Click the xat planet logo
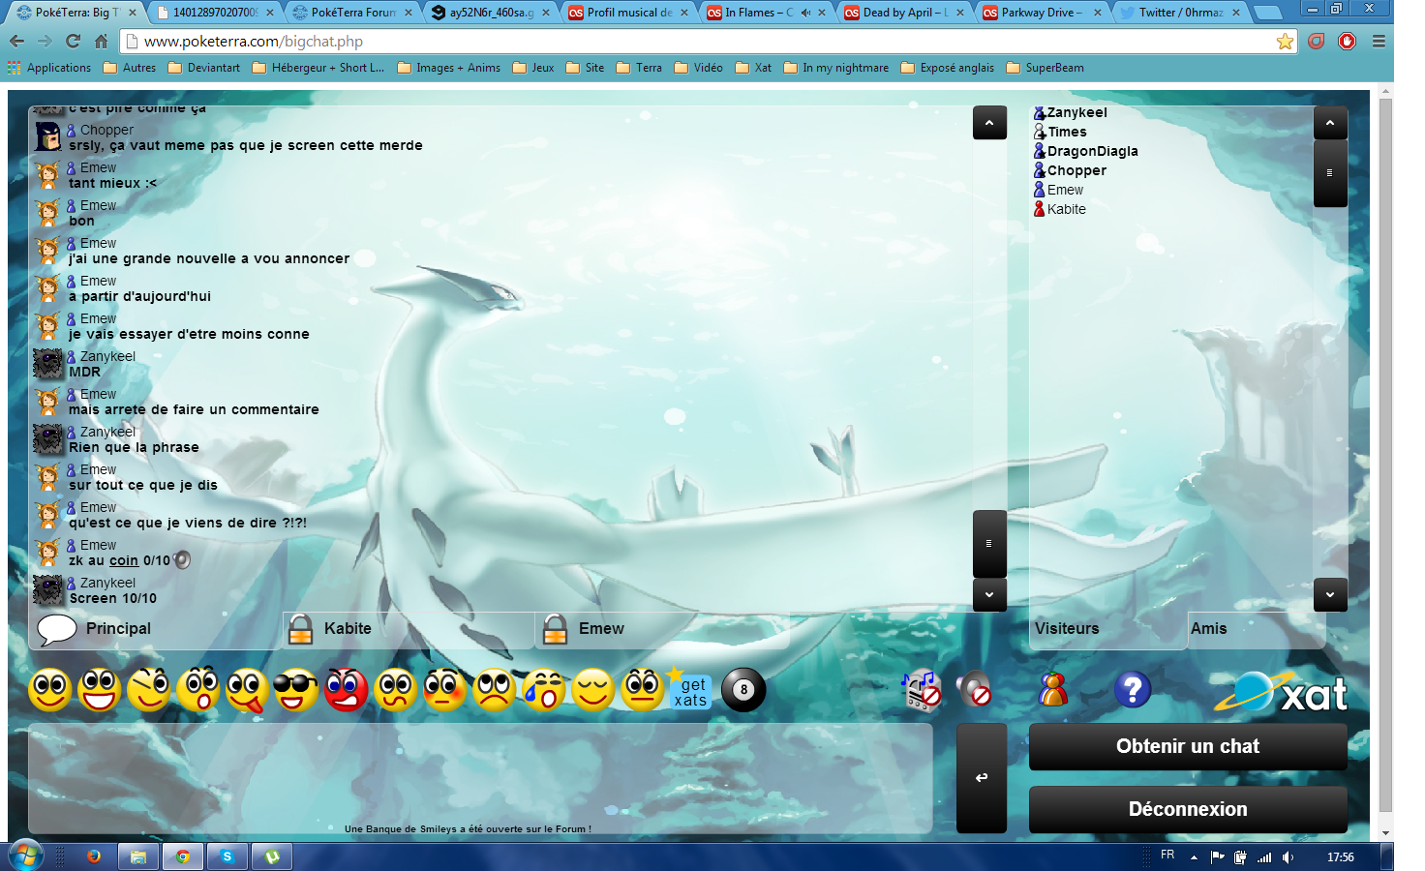 [x=1282, y=692]
